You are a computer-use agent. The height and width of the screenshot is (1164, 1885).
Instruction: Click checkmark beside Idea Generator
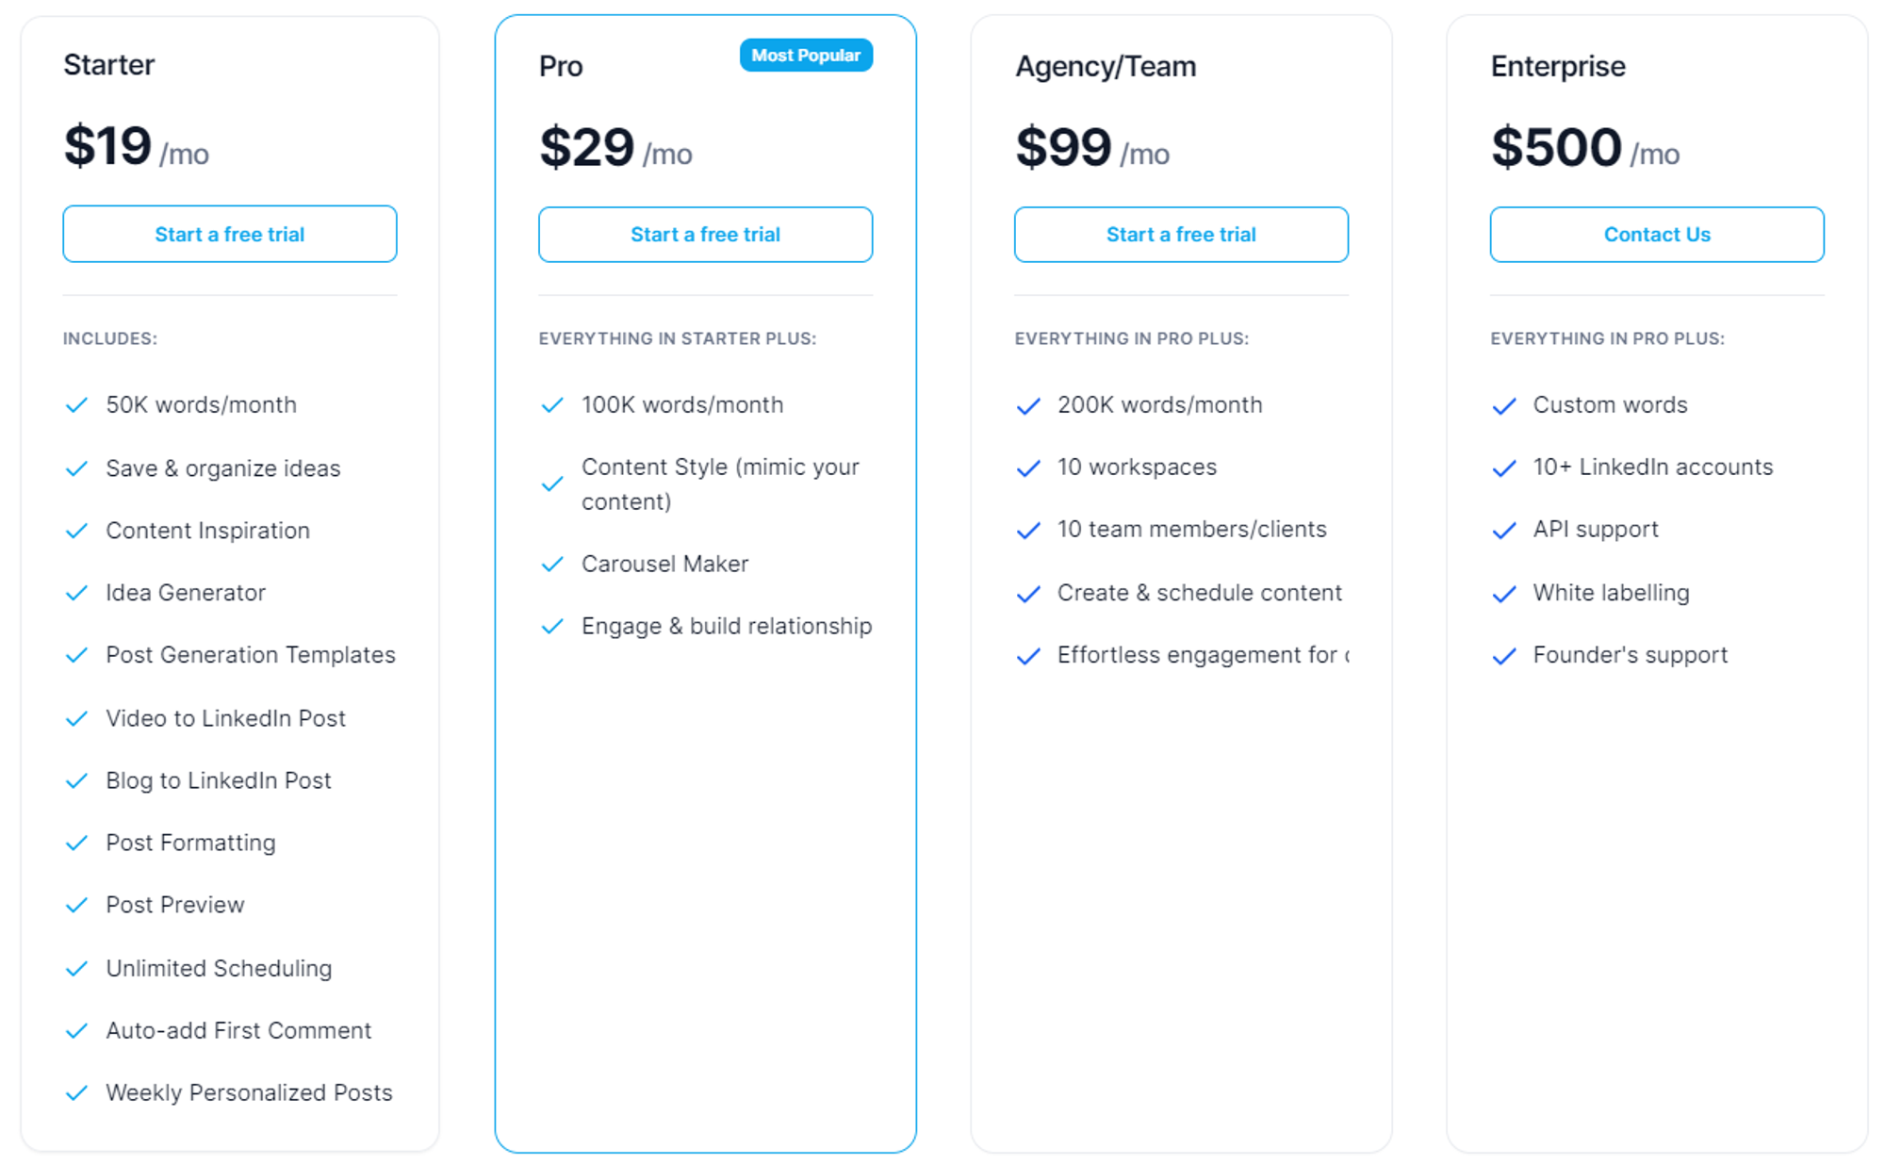tap(76, 593)
